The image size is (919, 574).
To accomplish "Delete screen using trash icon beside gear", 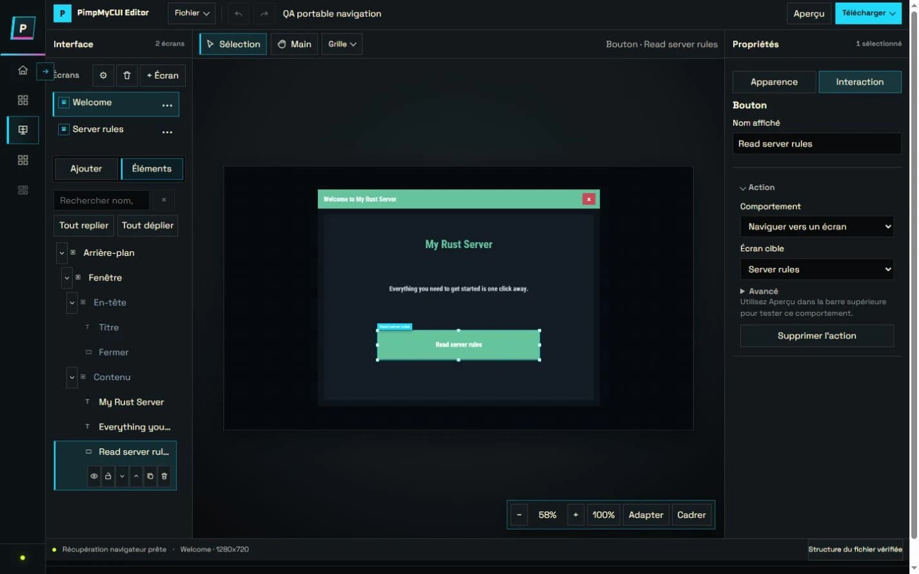I will coord(127,75).
